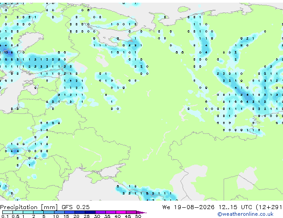Select the 35–40 mm violet legend swatch
The height and width of the screenshot is (218, 283).
[x=111, y=212]
